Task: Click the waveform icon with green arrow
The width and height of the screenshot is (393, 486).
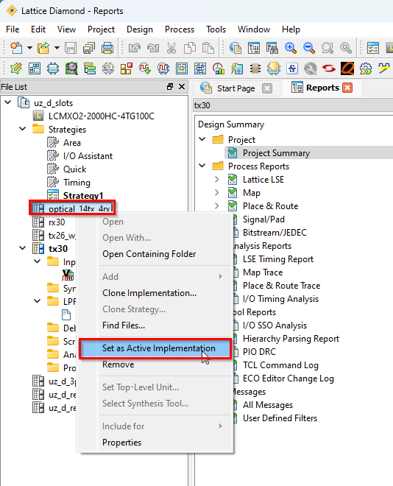Action: [x=145, y=68]
